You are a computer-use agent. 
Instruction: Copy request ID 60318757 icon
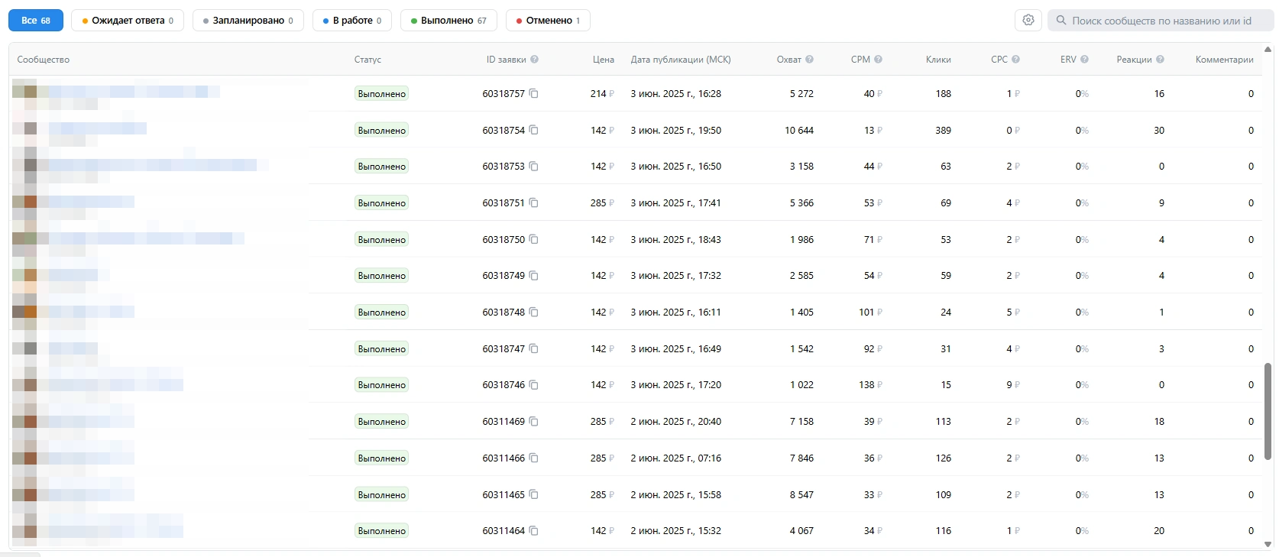534,94
